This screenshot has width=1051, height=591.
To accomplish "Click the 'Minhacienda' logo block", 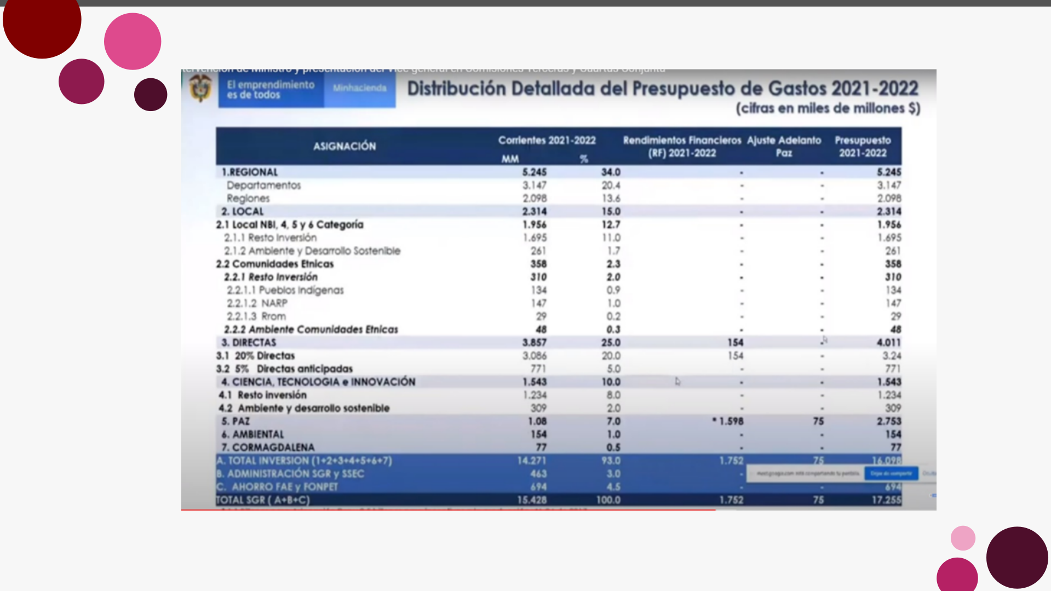I will click(x=360, y=90).
